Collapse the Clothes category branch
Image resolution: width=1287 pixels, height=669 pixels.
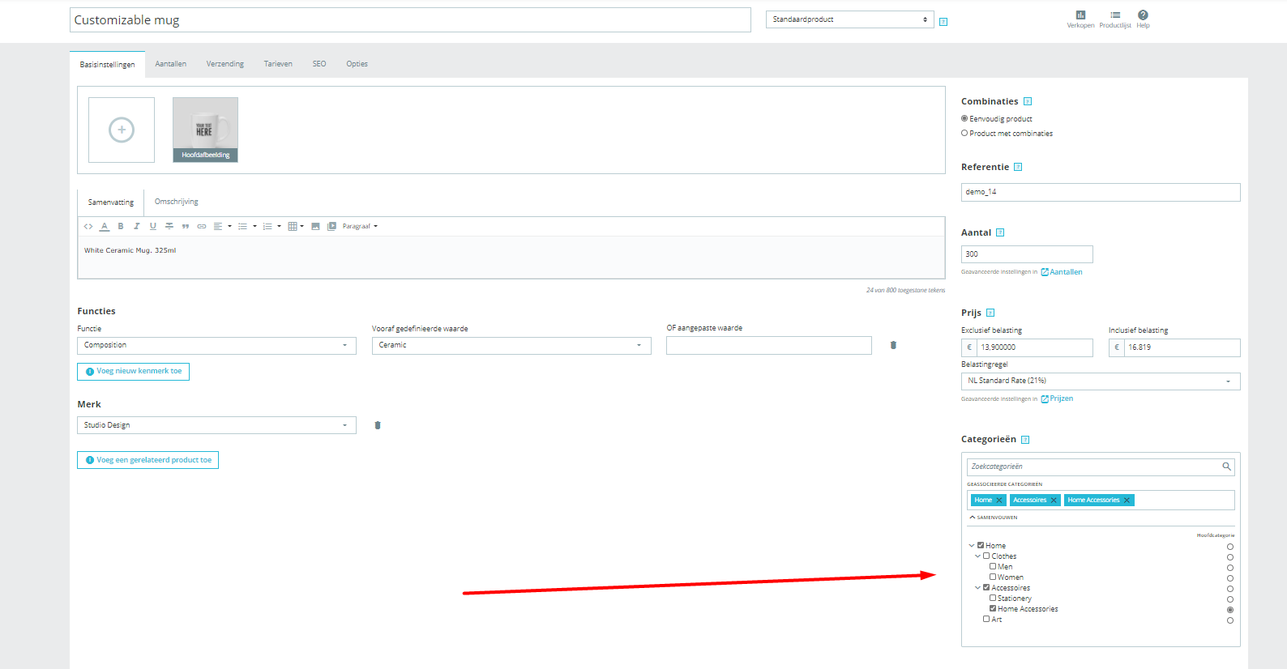tap(977, 556)
